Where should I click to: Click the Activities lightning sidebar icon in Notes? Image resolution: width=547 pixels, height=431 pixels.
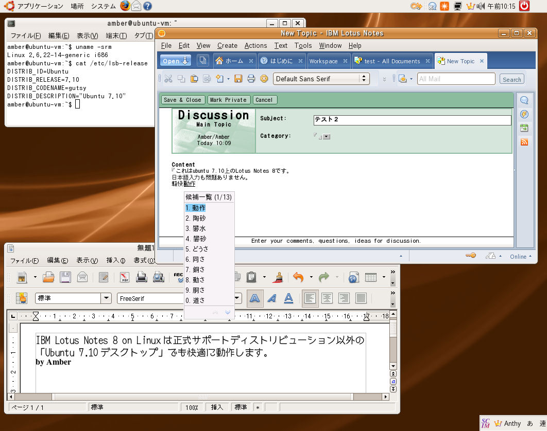click(x=524, y=114)
